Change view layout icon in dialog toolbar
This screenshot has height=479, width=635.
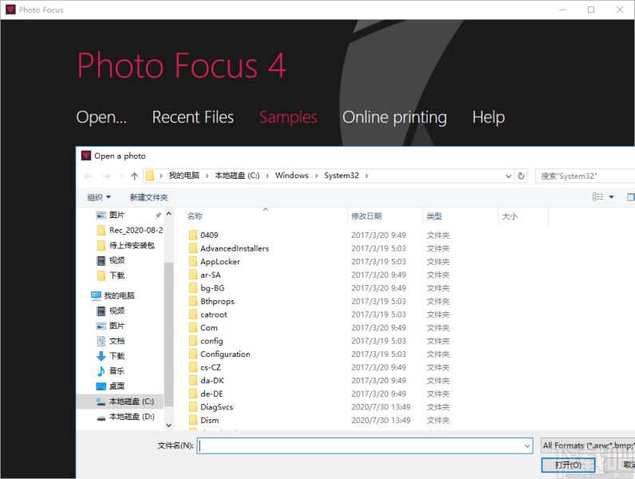[598, 197]
